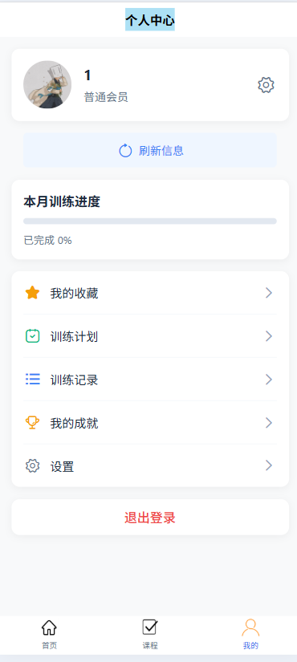Switch to the 我的 bottom tab

pyautogui.click(x=250, y=634)
